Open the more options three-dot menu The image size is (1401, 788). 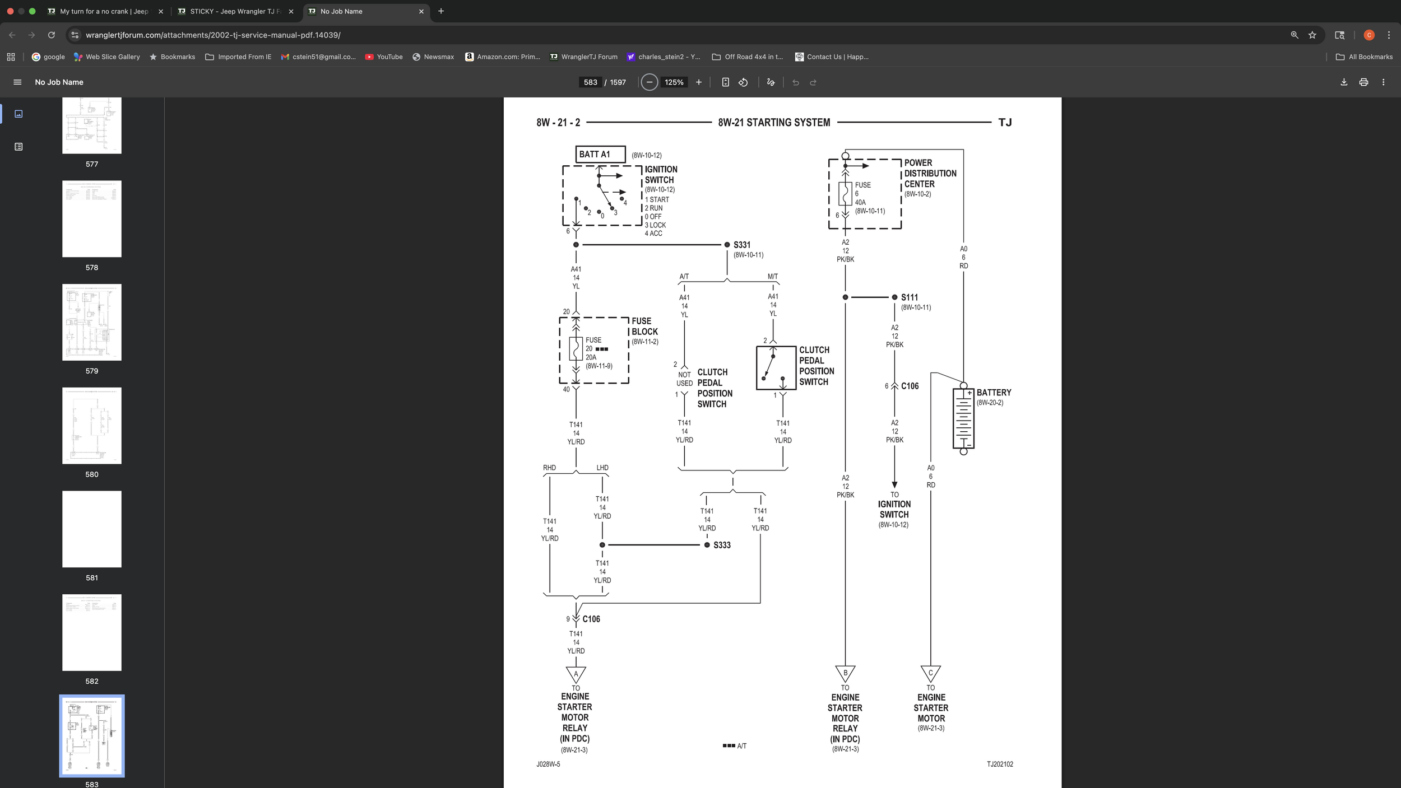coord(1383,82)
